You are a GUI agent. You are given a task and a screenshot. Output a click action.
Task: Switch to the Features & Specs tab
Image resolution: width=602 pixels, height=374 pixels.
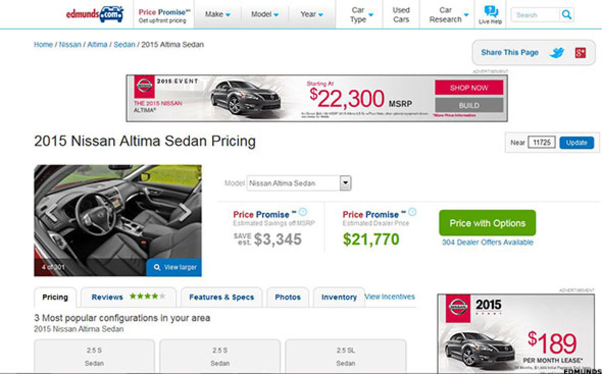point(221,297)
